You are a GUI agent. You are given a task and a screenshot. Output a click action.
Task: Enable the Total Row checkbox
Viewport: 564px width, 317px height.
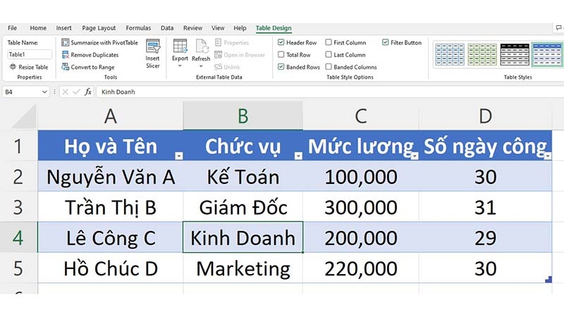281,55
